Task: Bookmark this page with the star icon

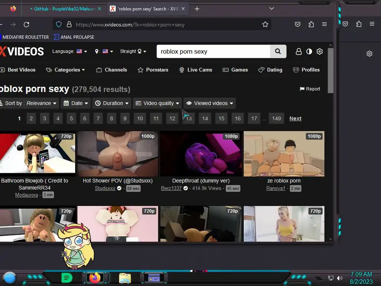Action: tap(265, 24)
